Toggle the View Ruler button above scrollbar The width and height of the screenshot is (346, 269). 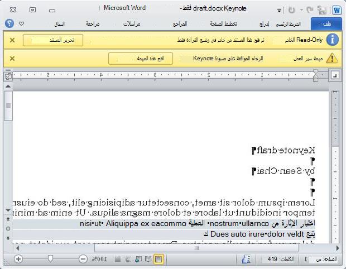tap(8, 76)
